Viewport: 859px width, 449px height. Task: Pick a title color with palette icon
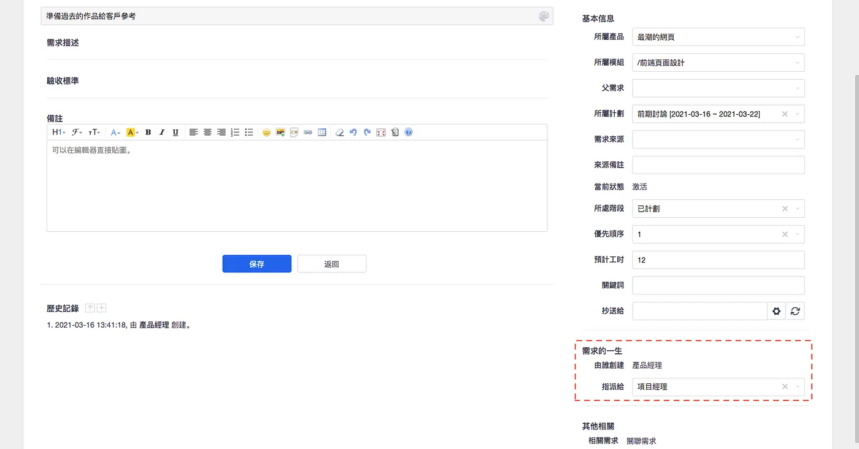click(x=544, y=17)
